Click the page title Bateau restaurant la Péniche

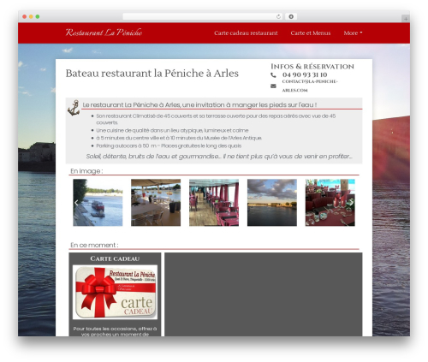152,74
